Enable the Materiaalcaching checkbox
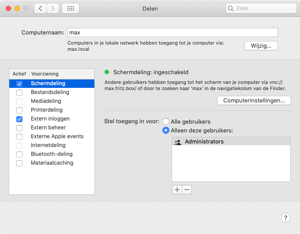This screenshot has height=234, width=300. (x=19, y=163)
